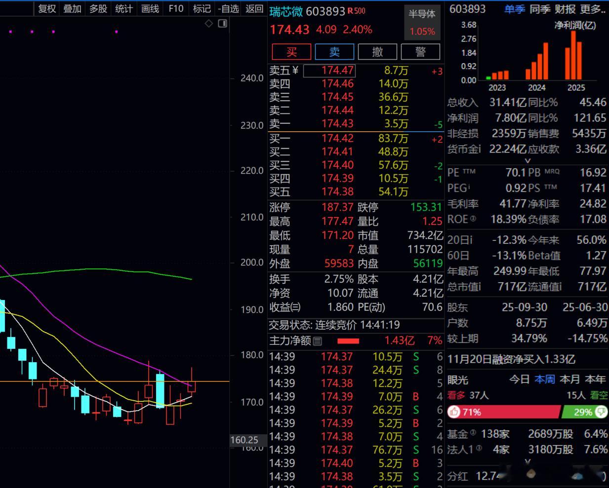The width and height of the screenshot is (609, 488).
Task: Click the diamond marker icon above the chart
Action: point(209,23)
